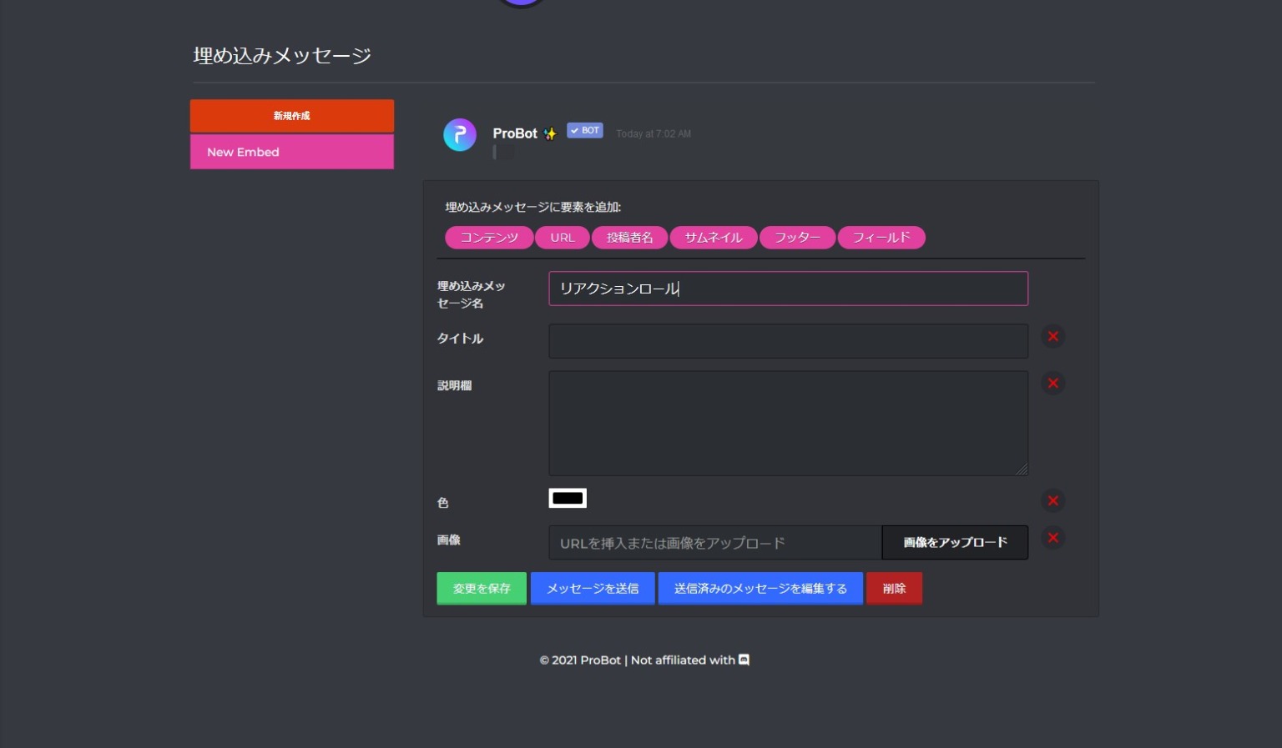Save changes with the 変更を保存 button

[x=482, y=588]
